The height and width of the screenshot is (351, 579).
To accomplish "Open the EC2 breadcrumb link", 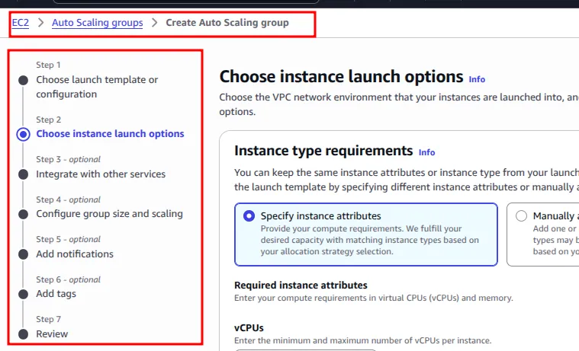I will pos(21,23).
